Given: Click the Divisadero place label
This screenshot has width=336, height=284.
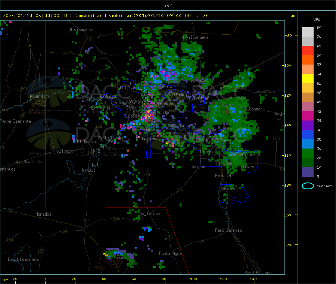Looking at the screenshot, I should click(81, 29).
